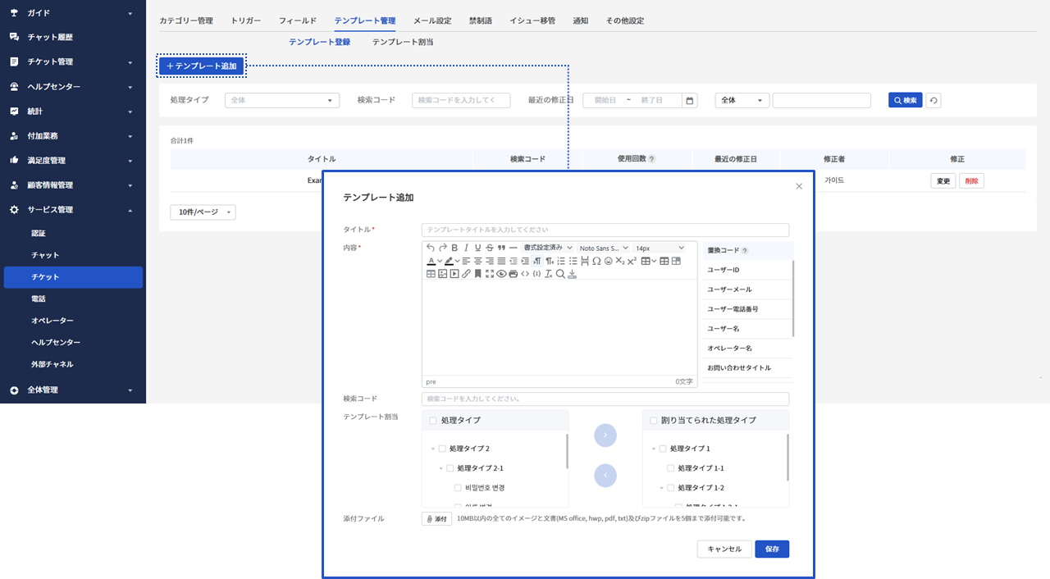This screenshot has width=1050, height=579.
Task: Reset the search filters
Action: 934,100
